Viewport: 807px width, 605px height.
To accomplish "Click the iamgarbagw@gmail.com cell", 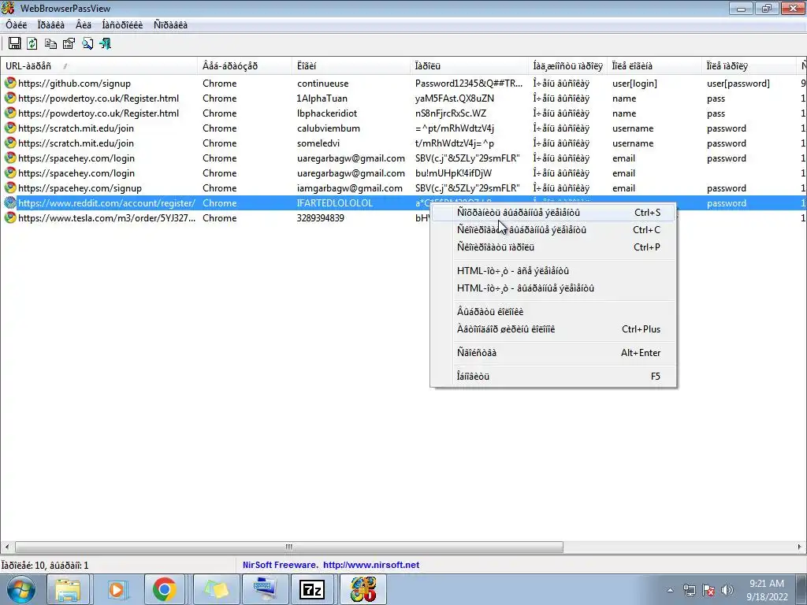I will coord(349,188).
